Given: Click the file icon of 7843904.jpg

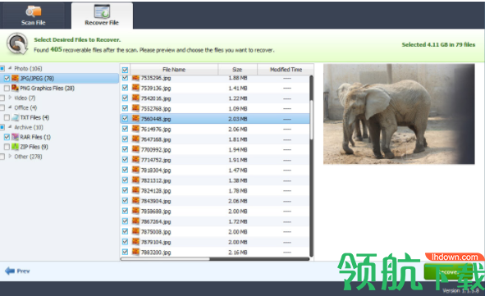Looking at the screenshot, I should [x=135, y=201].
